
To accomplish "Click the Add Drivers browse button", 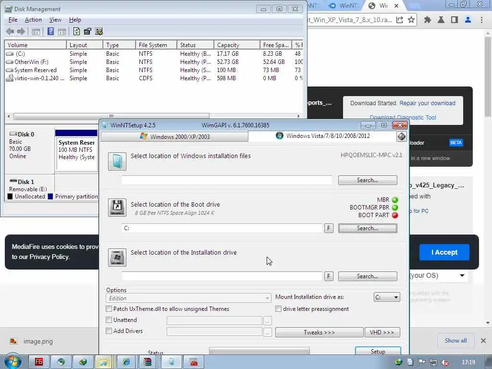I will click(267, 332).
